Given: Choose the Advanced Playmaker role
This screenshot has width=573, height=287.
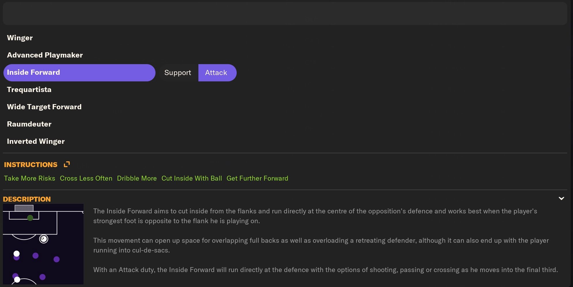Looking at the screenshot, I should pyautogui.click(x=45, y=55).
